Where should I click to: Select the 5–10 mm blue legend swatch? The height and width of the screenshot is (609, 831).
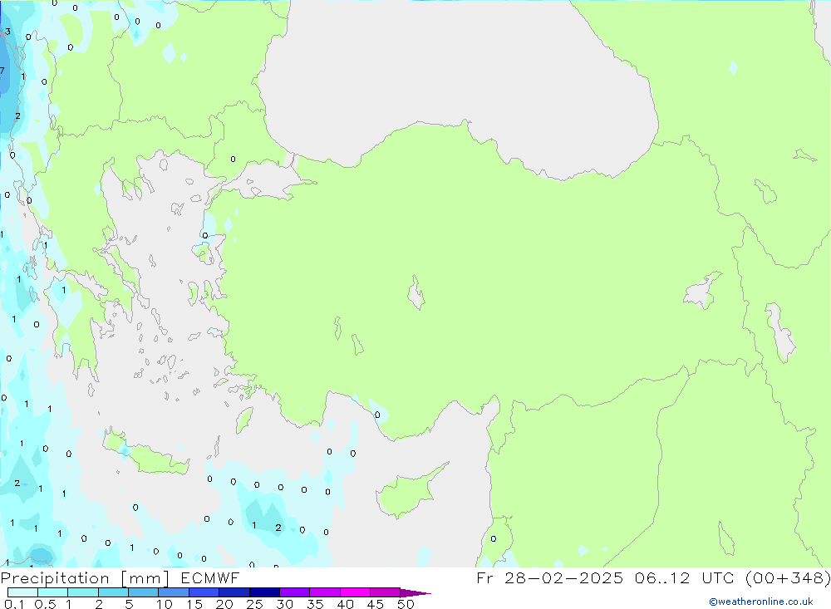click(143, 592)
